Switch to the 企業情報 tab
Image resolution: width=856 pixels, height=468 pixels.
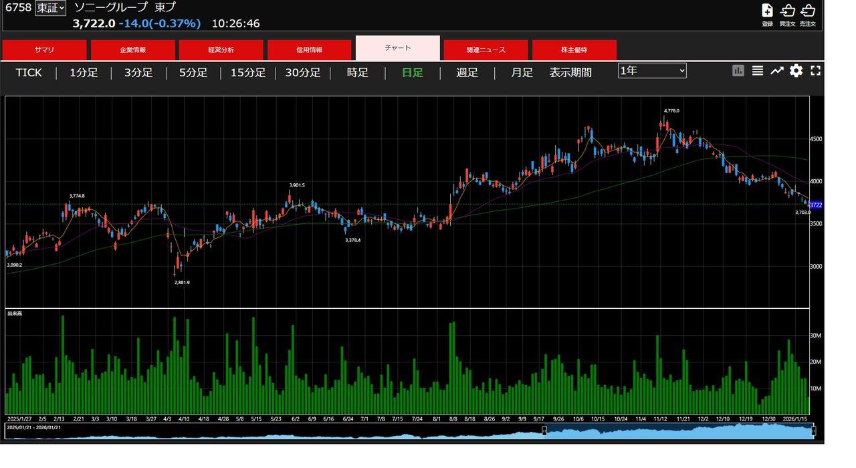click(132, 50)
